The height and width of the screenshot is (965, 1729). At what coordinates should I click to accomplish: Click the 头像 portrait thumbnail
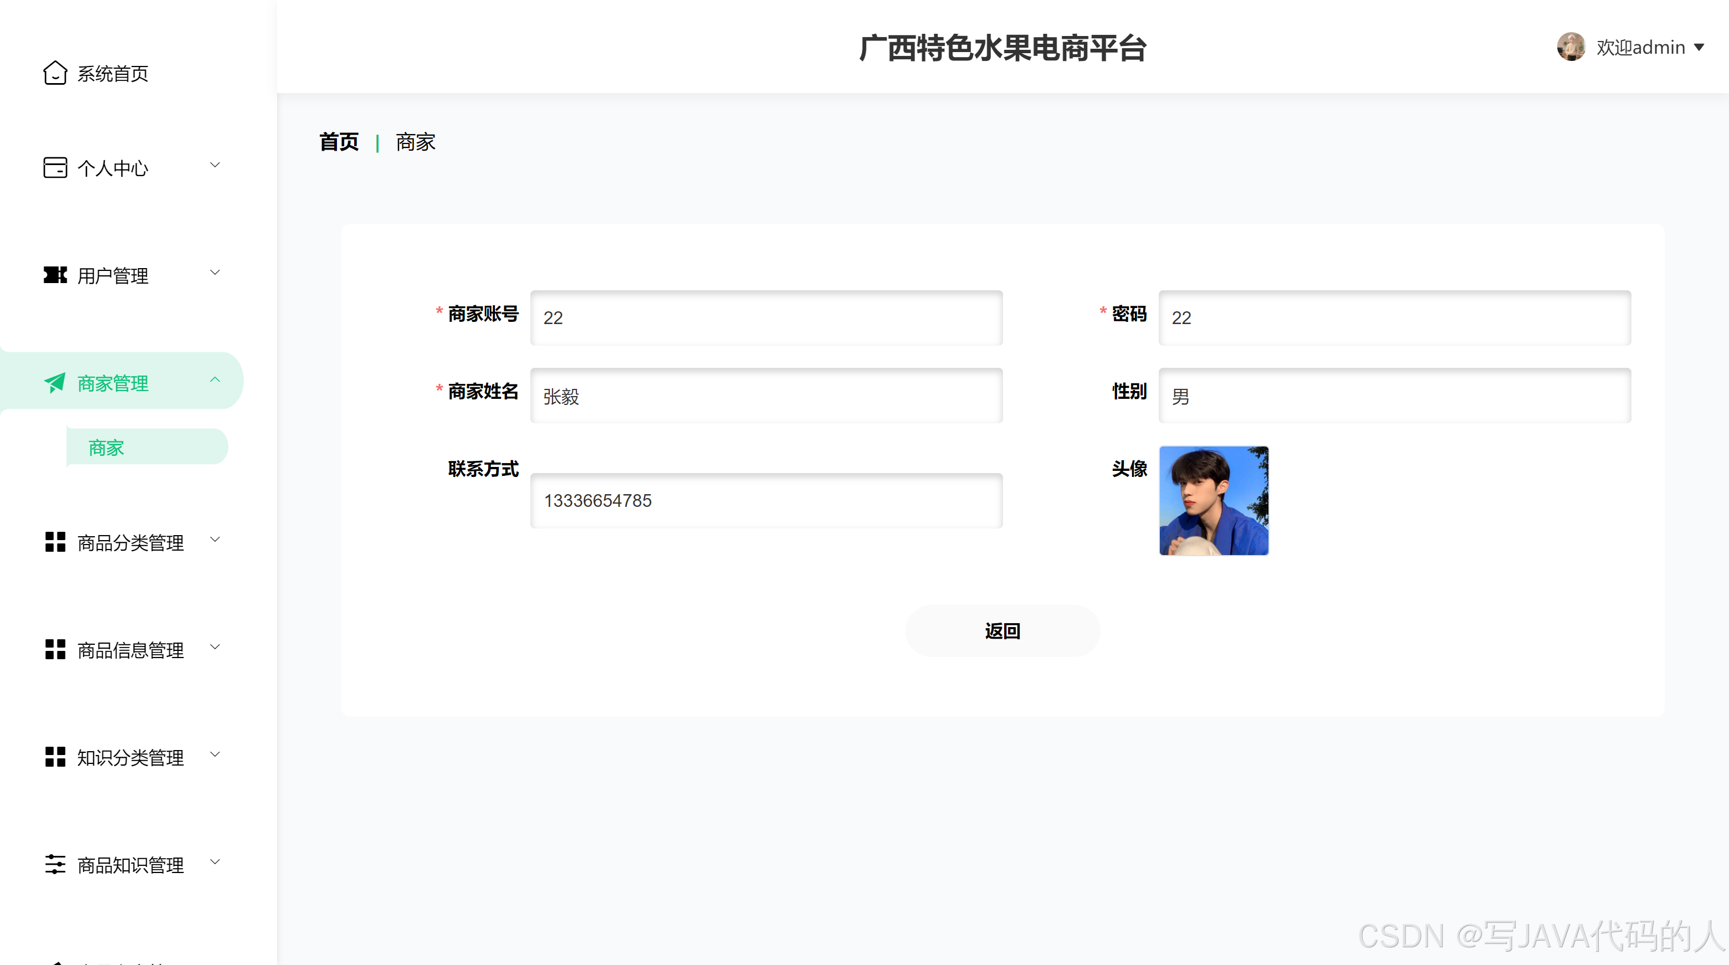point(1214,501)
